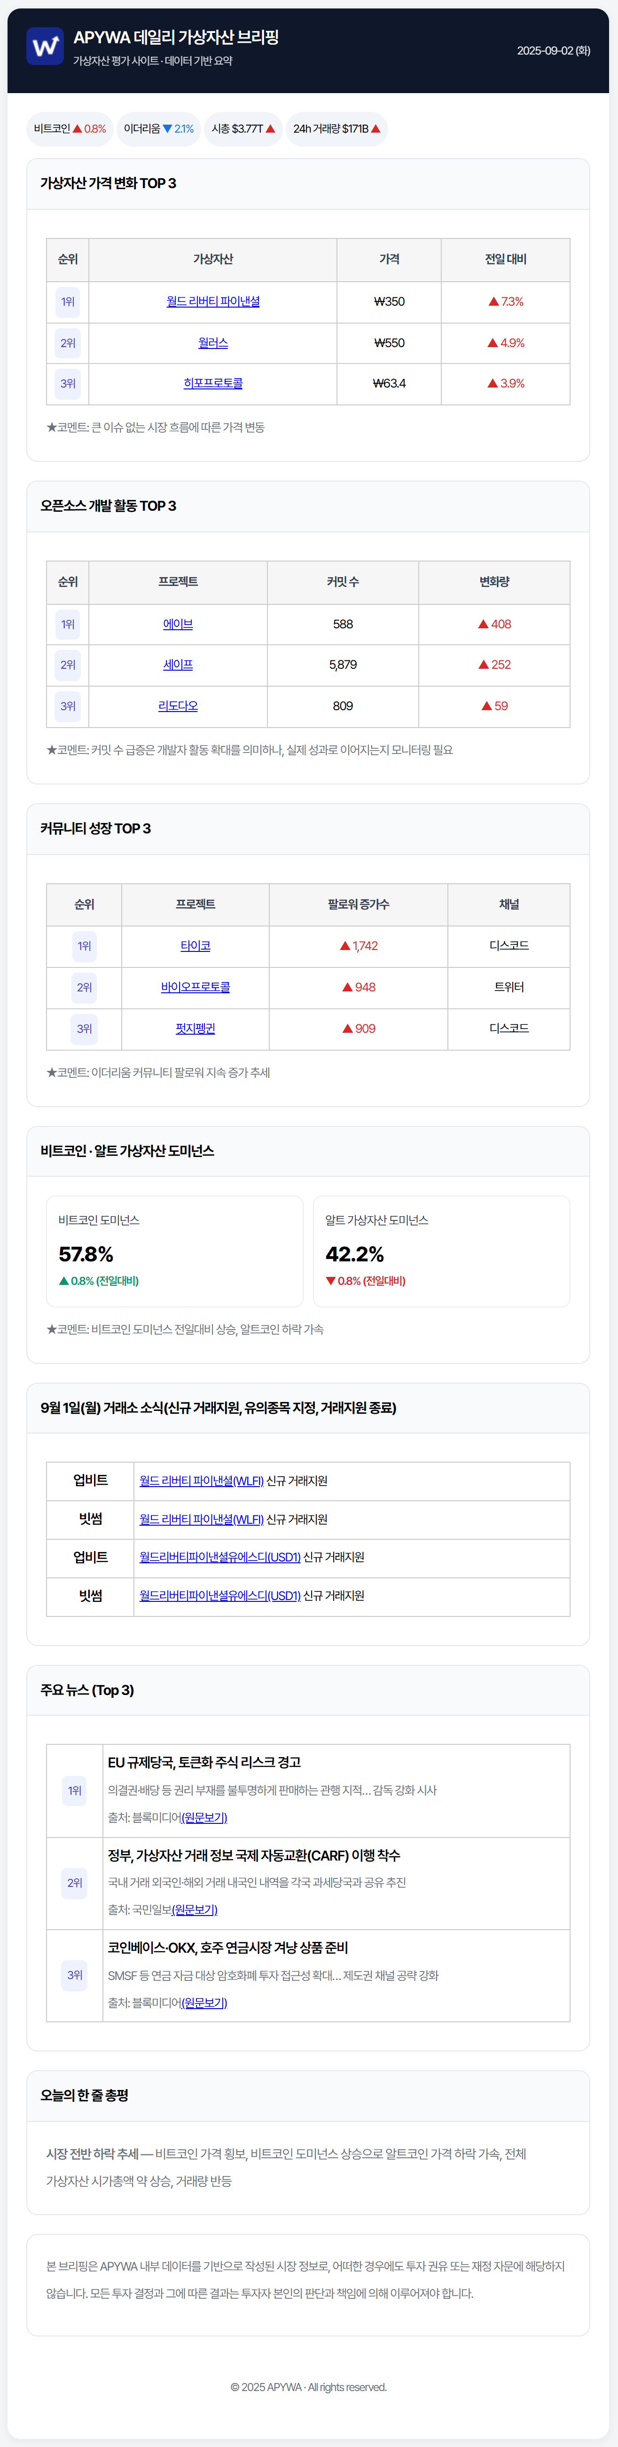This screenshot has width=618, height=2447.
Task: Open the Bithumb USD1 listing link
Action: point(219,1596)
